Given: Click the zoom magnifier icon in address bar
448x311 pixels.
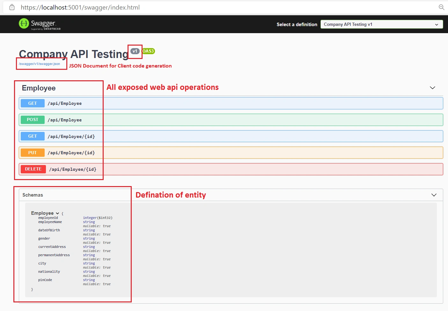Looking at the screenshot, I should tap(441, 7).
